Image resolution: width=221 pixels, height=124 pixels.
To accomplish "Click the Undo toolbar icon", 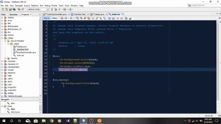I will point(19,9).
